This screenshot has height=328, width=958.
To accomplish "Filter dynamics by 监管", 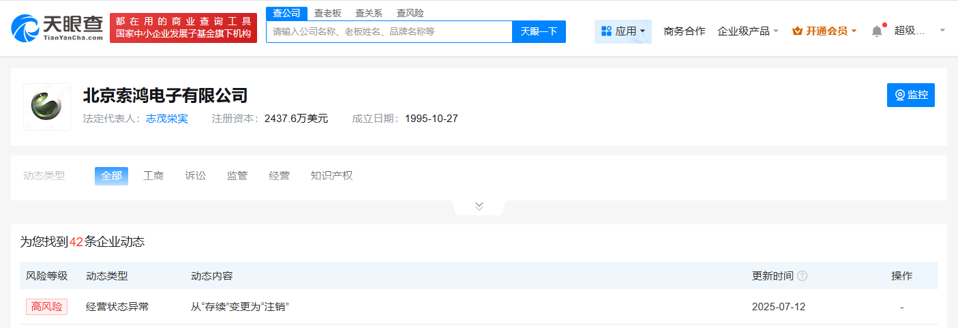I will (237, 176).
